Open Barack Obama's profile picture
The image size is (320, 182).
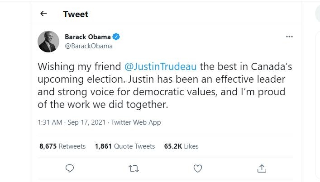(48, 42)
